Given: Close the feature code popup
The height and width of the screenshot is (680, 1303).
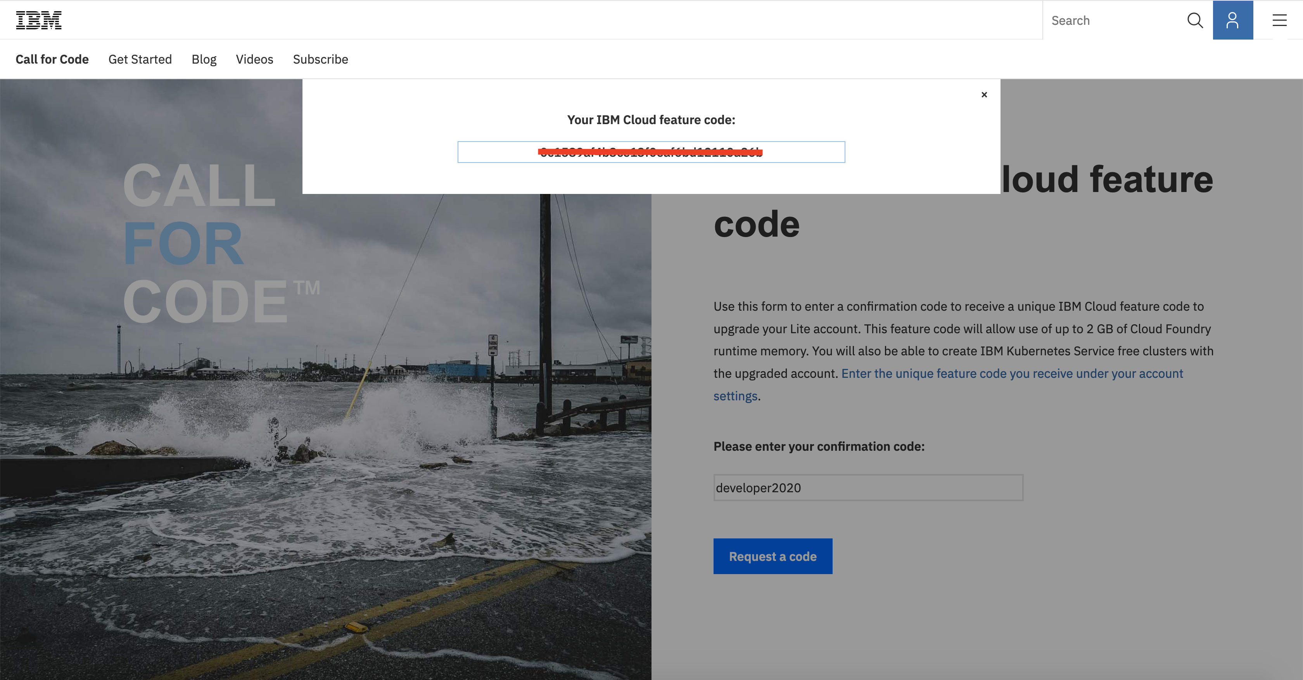Looking at the screenshot, I should tap(984, 95).
